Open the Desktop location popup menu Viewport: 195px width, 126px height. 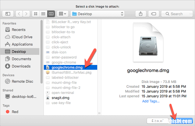tap(97, 14)
